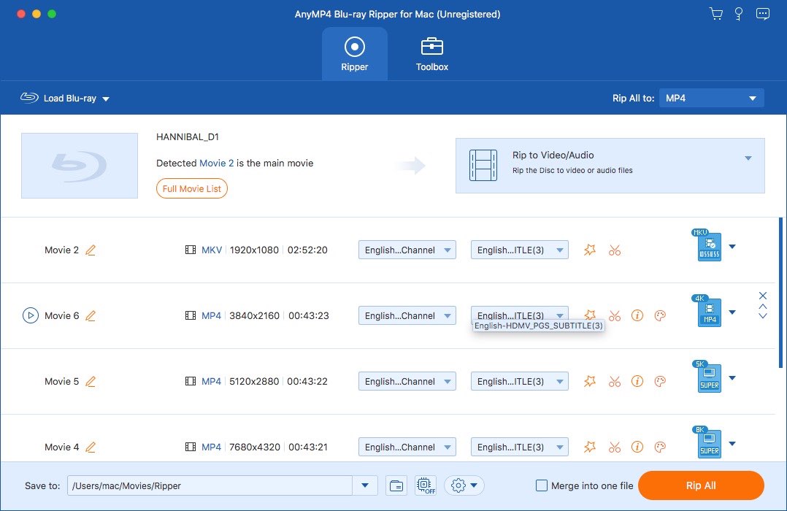787x511 pixels.
Task: Switch to the Toolbox tab
Action: tap(431, 53)
